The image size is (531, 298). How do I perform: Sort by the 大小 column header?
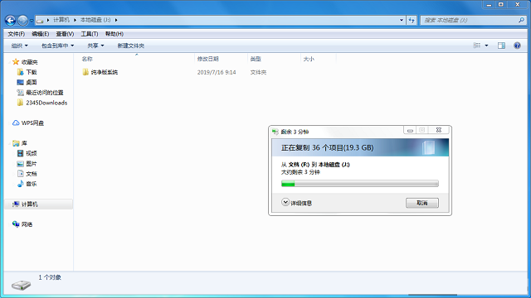point(309,59)
